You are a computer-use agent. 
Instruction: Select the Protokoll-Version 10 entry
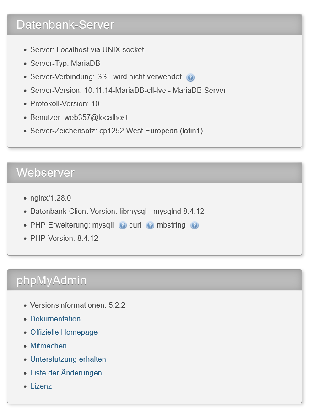(66, 104)
